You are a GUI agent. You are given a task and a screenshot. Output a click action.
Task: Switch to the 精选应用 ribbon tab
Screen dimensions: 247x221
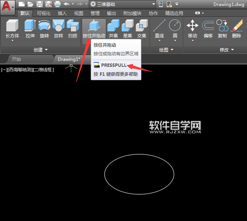point(174,13)
